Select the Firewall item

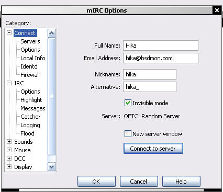pyautogui.click(x=30, y=75)
